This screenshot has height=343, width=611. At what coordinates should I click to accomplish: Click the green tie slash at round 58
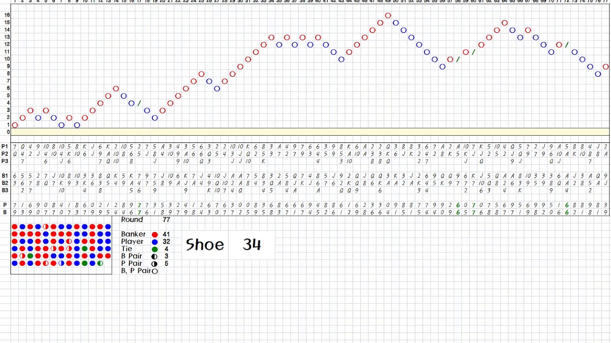[x=458, y=60]
